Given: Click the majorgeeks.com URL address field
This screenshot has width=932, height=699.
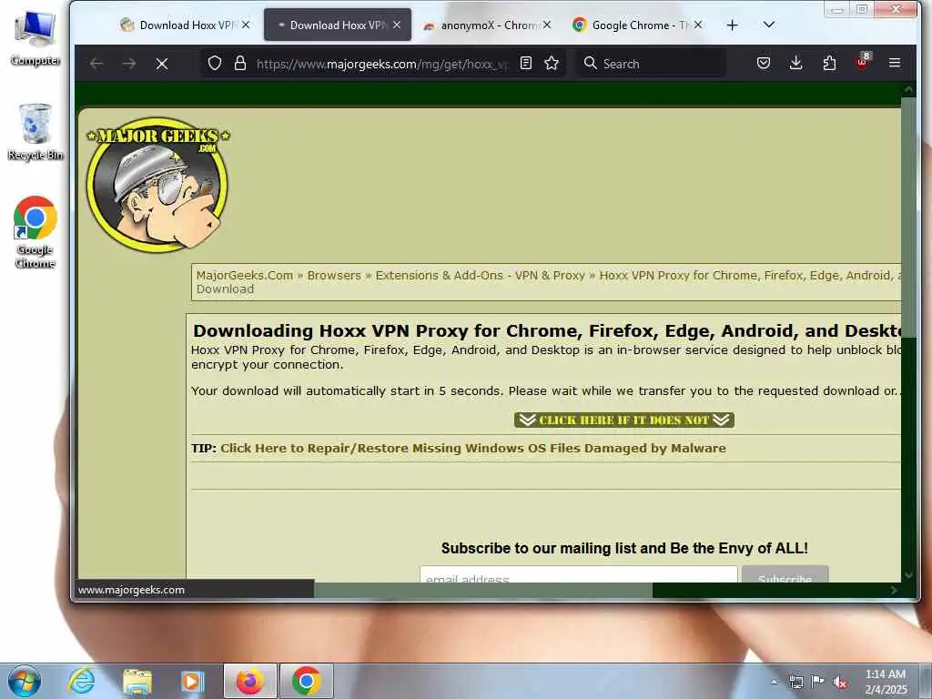Looking at the screenshot, I should tap(382, 64).
